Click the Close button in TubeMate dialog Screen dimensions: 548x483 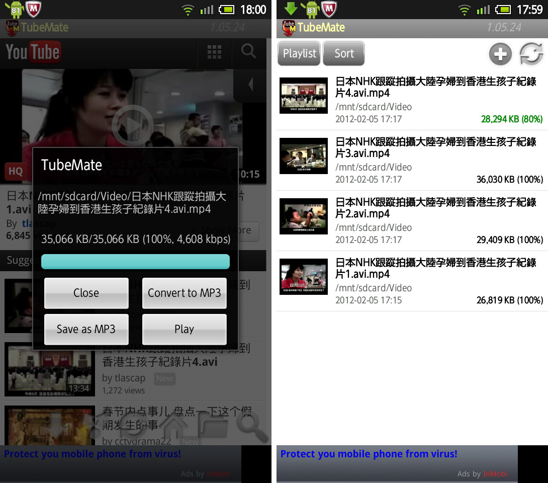tap(86, 293)
